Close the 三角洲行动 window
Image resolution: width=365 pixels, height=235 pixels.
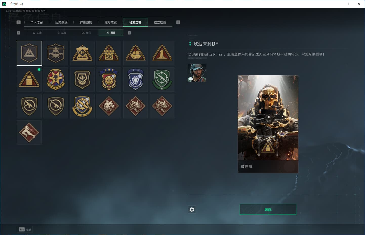pos(359,4)
